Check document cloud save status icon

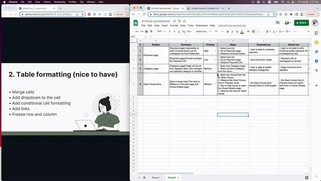(185, 21)
